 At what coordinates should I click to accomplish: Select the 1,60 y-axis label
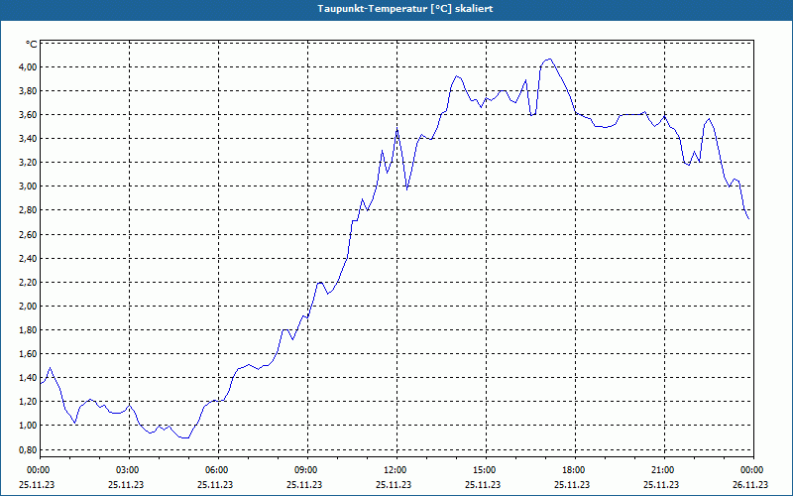tap(28, 354)
